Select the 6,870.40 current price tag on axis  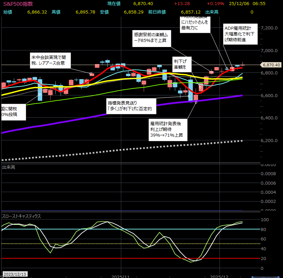271,65
